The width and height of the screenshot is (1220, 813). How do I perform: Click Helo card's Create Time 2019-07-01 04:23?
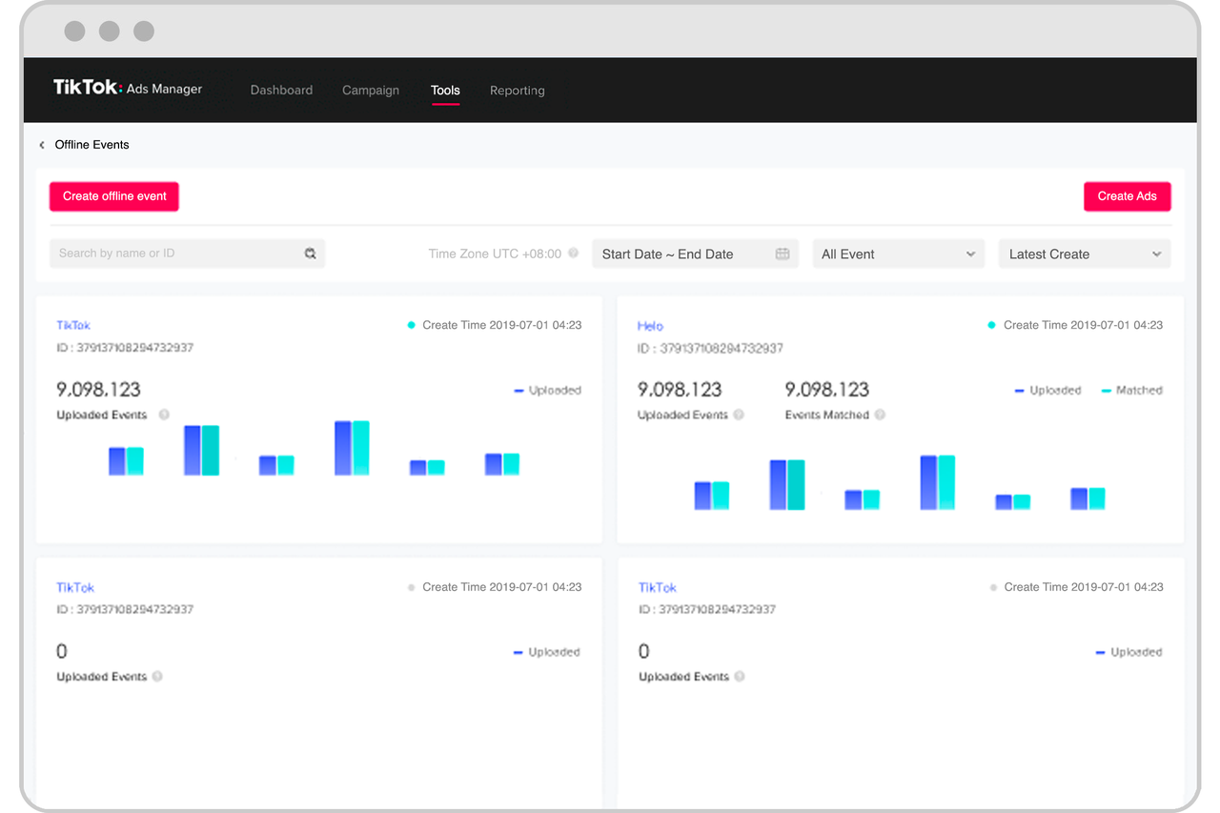coord(1083,325)
